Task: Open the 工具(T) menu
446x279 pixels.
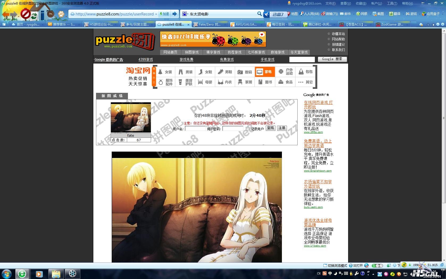Action: (392, 3)
